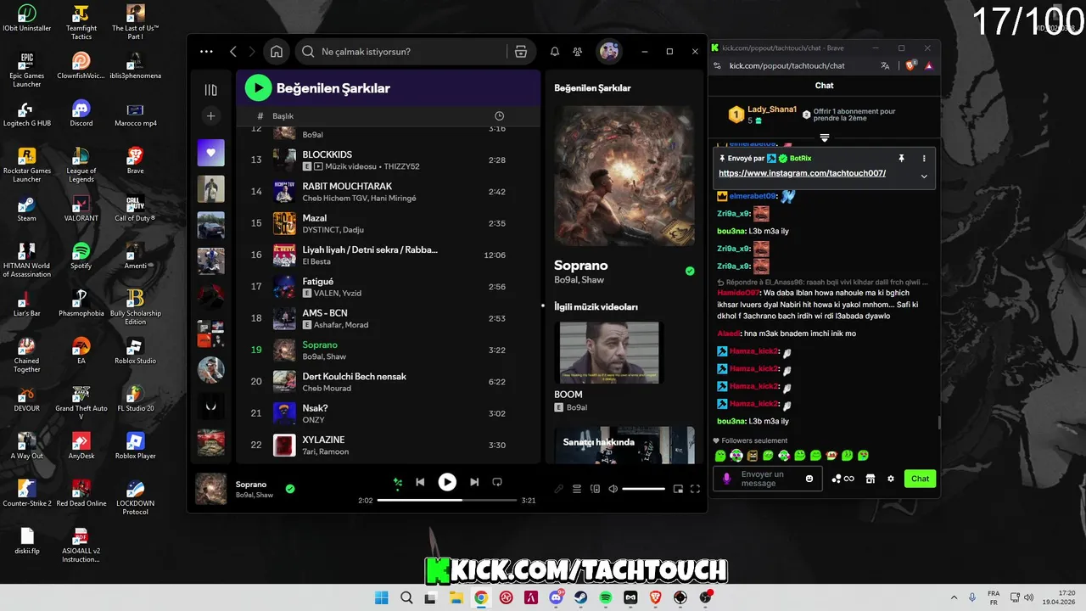Open FL Studio 20 desktop icon
Image resolution: width=1086 pixels, height=611 pixels.
coord(135,398)
